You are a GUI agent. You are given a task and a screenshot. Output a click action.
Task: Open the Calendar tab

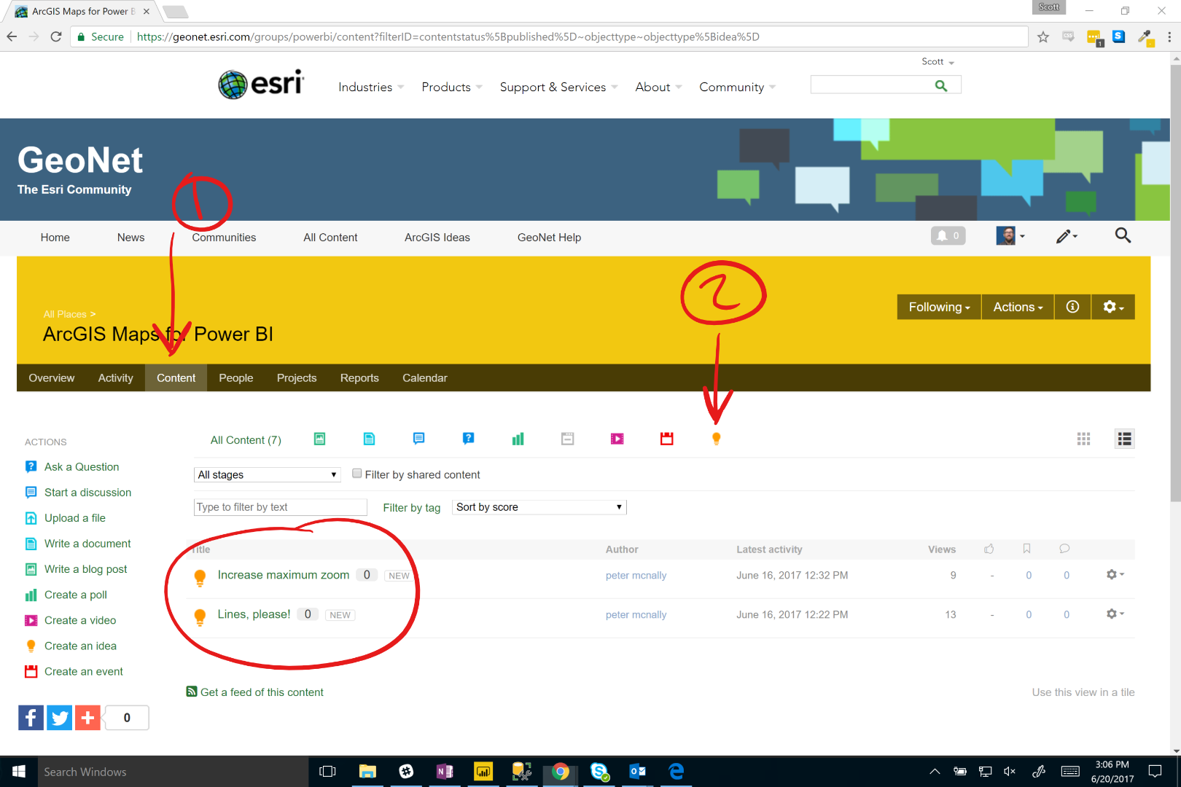click(x=425, y=377)
